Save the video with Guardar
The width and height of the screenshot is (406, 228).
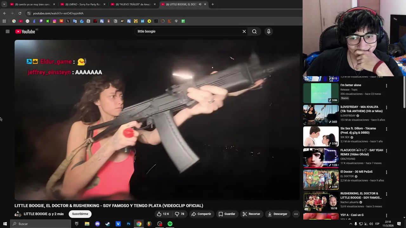[227, 214]
